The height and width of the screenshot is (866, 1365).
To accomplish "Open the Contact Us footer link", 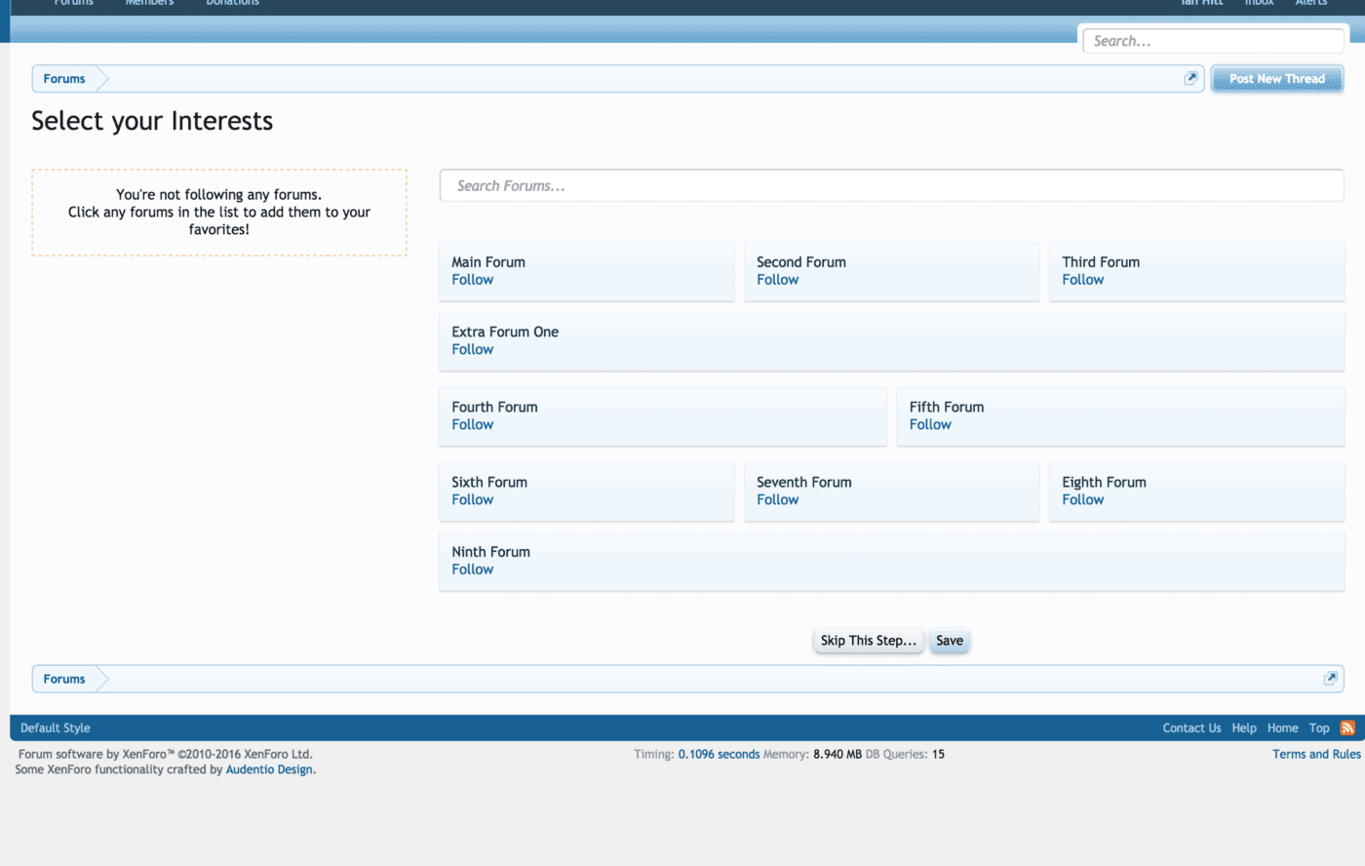I will [1191, 728].
